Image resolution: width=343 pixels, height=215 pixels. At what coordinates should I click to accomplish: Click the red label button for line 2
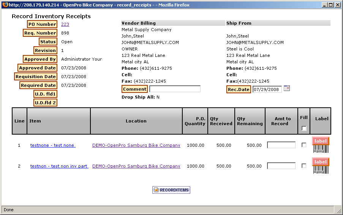[x=320, y=162]
